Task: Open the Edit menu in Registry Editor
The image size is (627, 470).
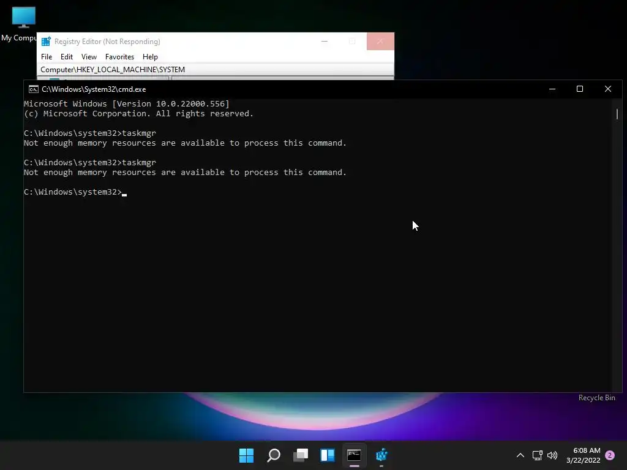Action: click(66, 57)
